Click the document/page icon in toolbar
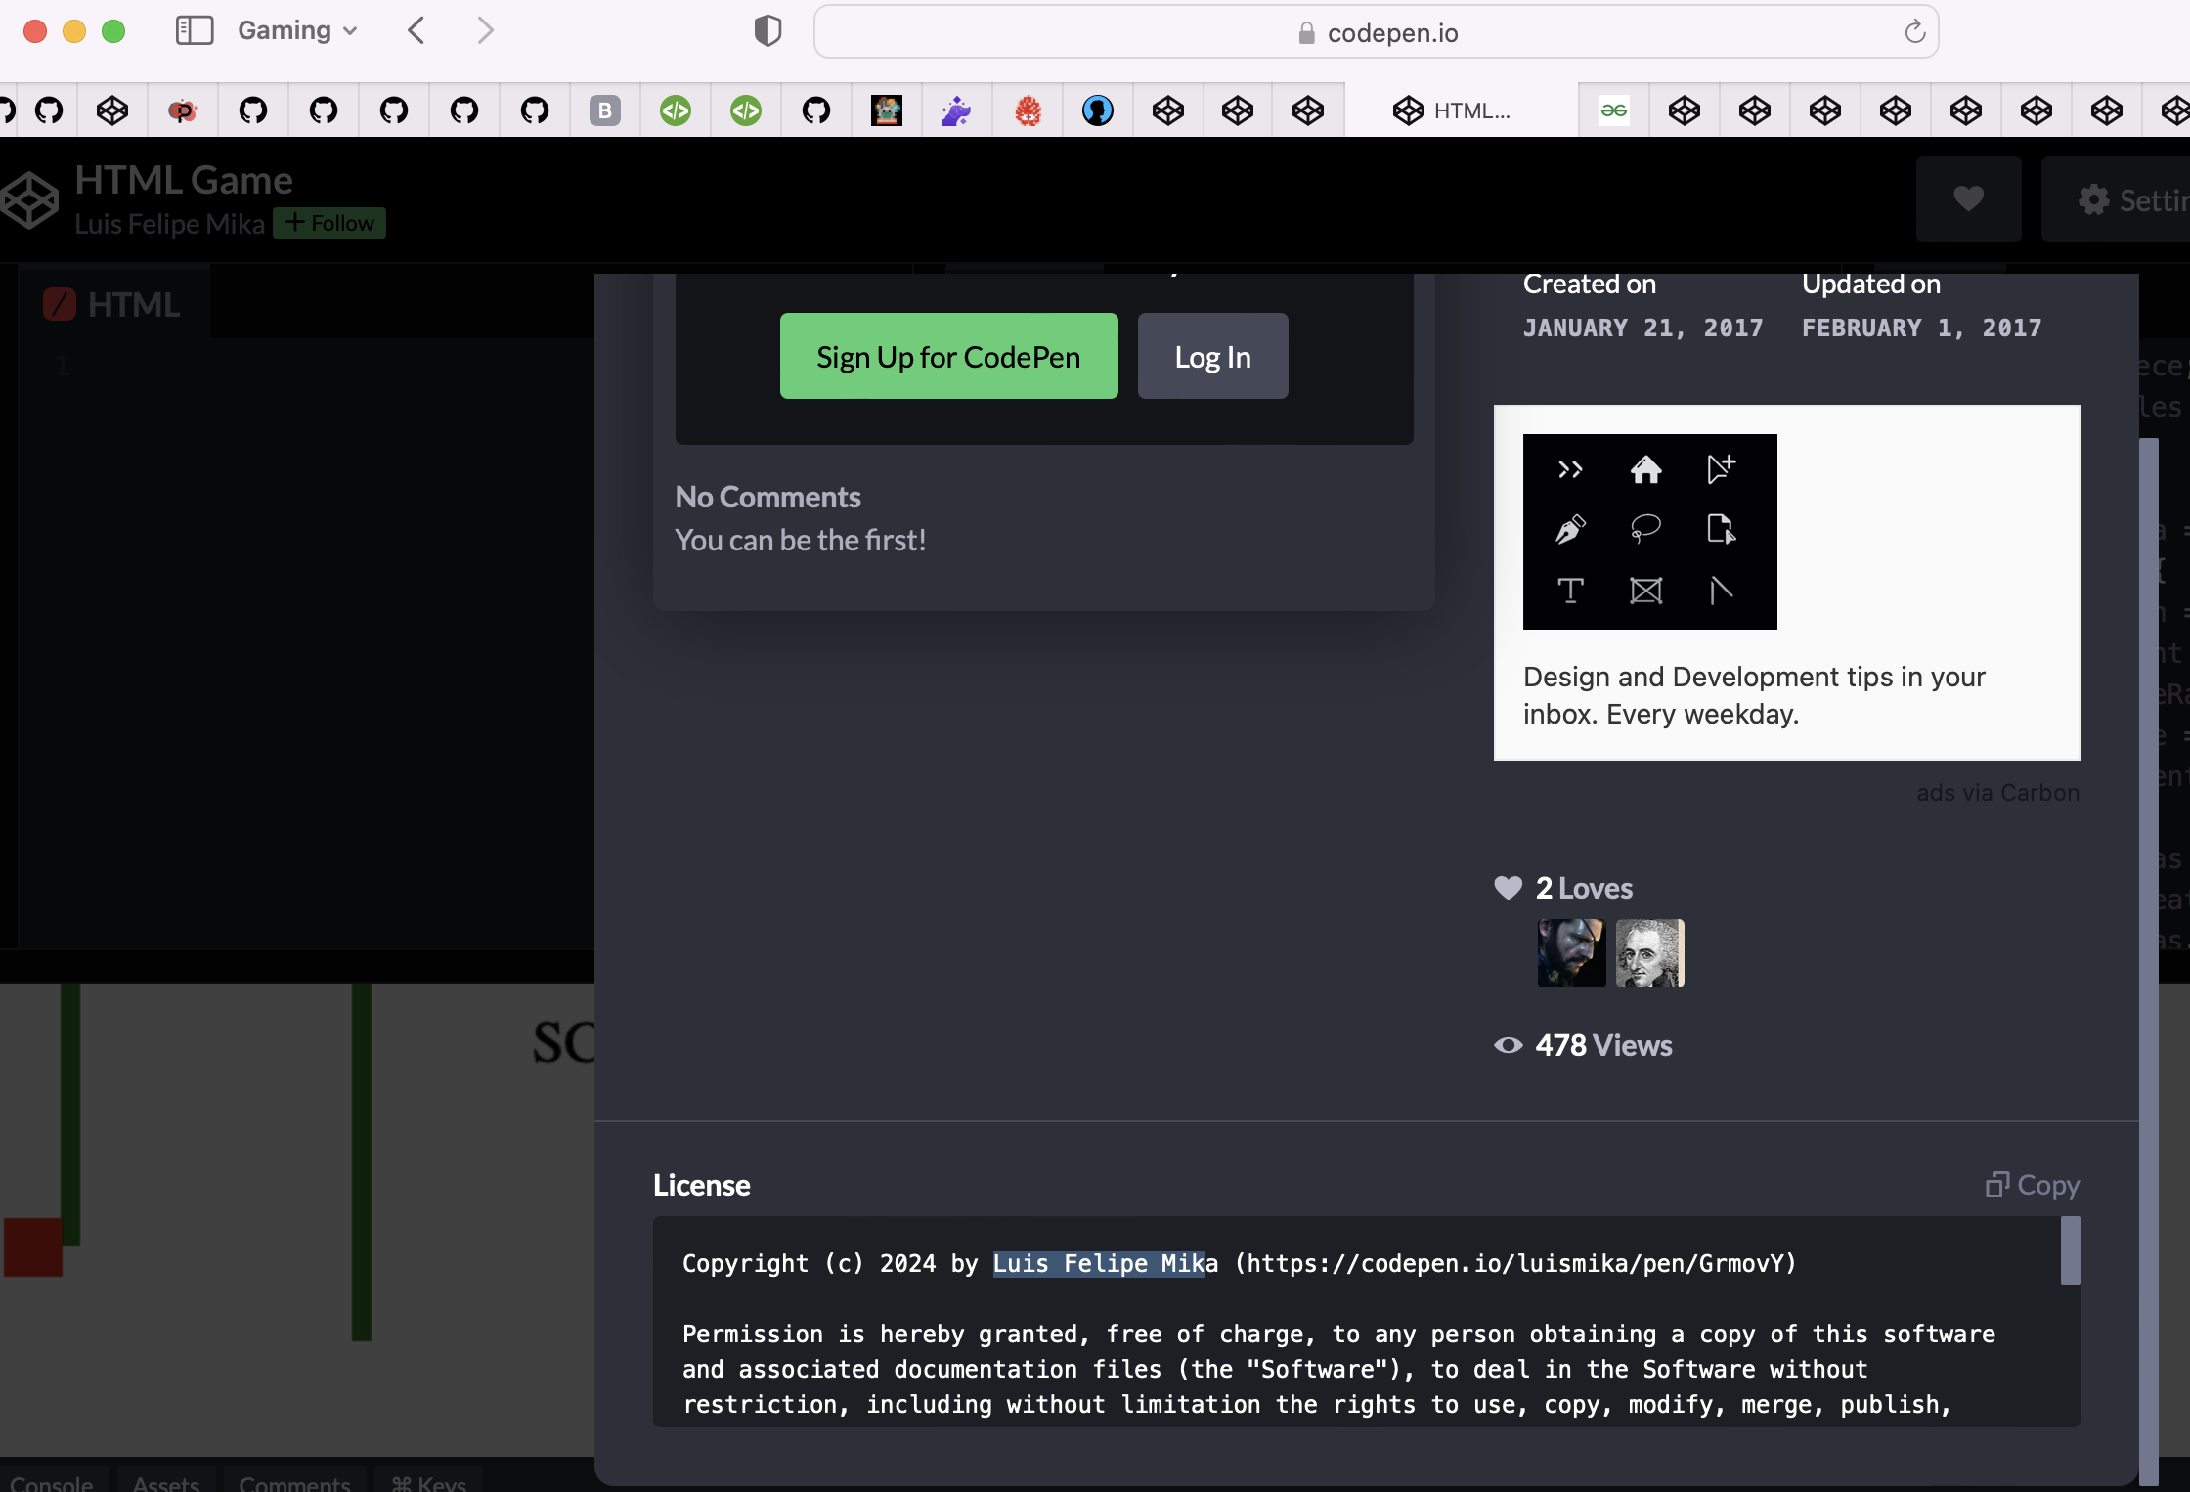This screenshot has width=2190, height=1492. pos(1721,529)
